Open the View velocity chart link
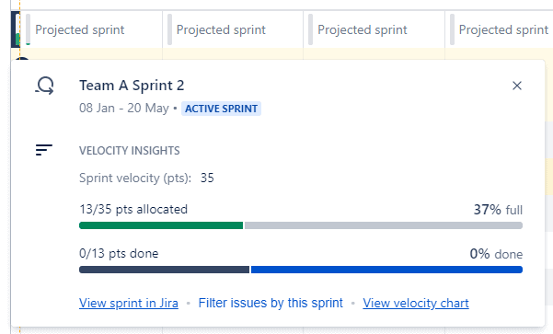The width and height of the screenshot is (553, 334). pyautogui.click(x=416, y=303)
